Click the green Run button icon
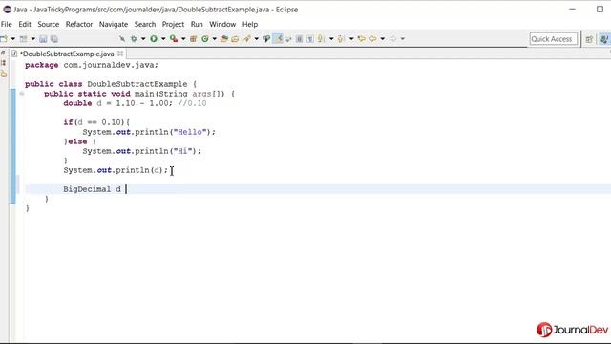This screenshot has height=344, width=611. pos(154,39)
